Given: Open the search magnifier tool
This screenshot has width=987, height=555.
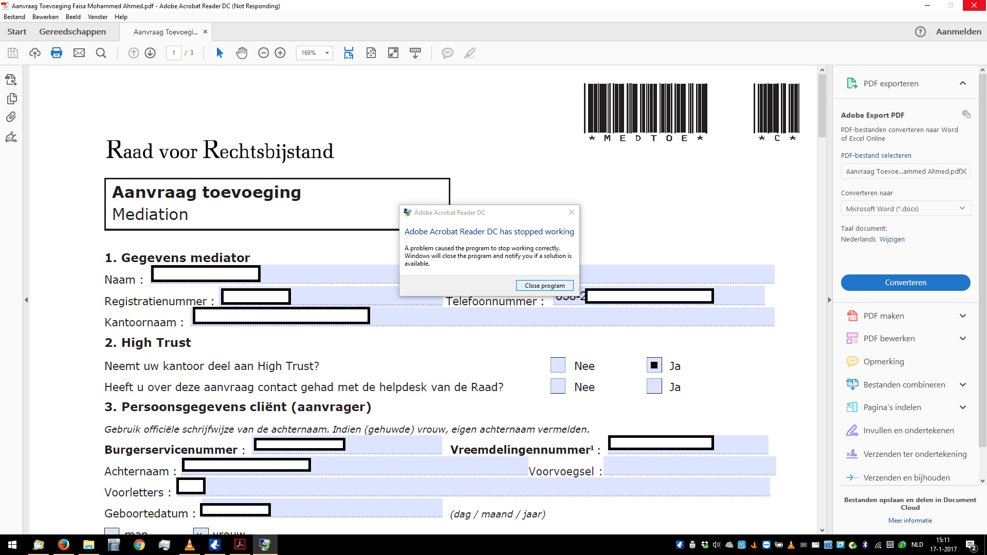Looking at the screenshot, I should pyautogui.click(x=101, y=53).
